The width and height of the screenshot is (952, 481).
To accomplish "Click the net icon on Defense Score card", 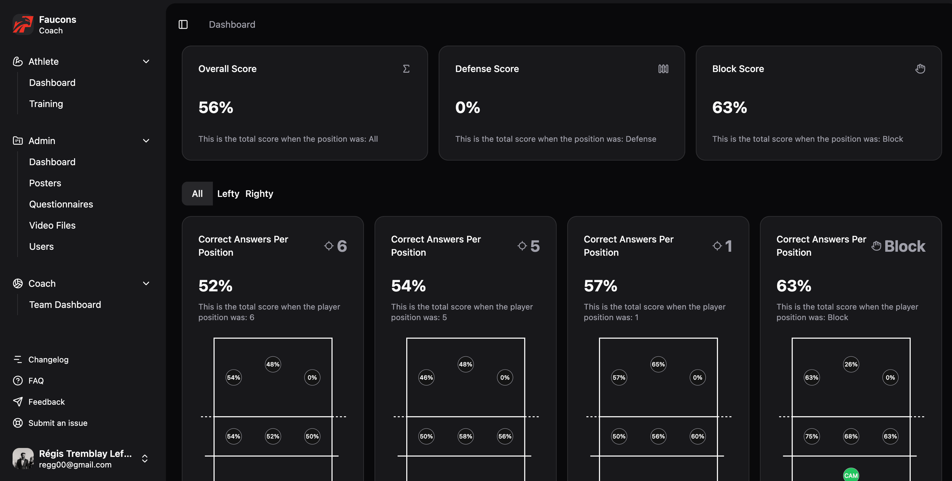I will [663, 69].
